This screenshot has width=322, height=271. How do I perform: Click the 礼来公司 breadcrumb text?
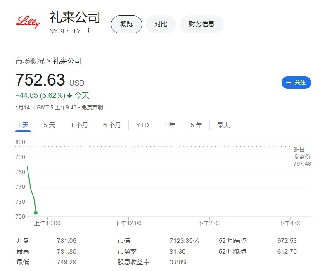[67, 61]
